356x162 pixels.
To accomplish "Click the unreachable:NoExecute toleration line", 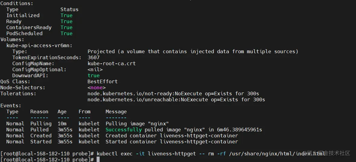I will coord(176,99).
